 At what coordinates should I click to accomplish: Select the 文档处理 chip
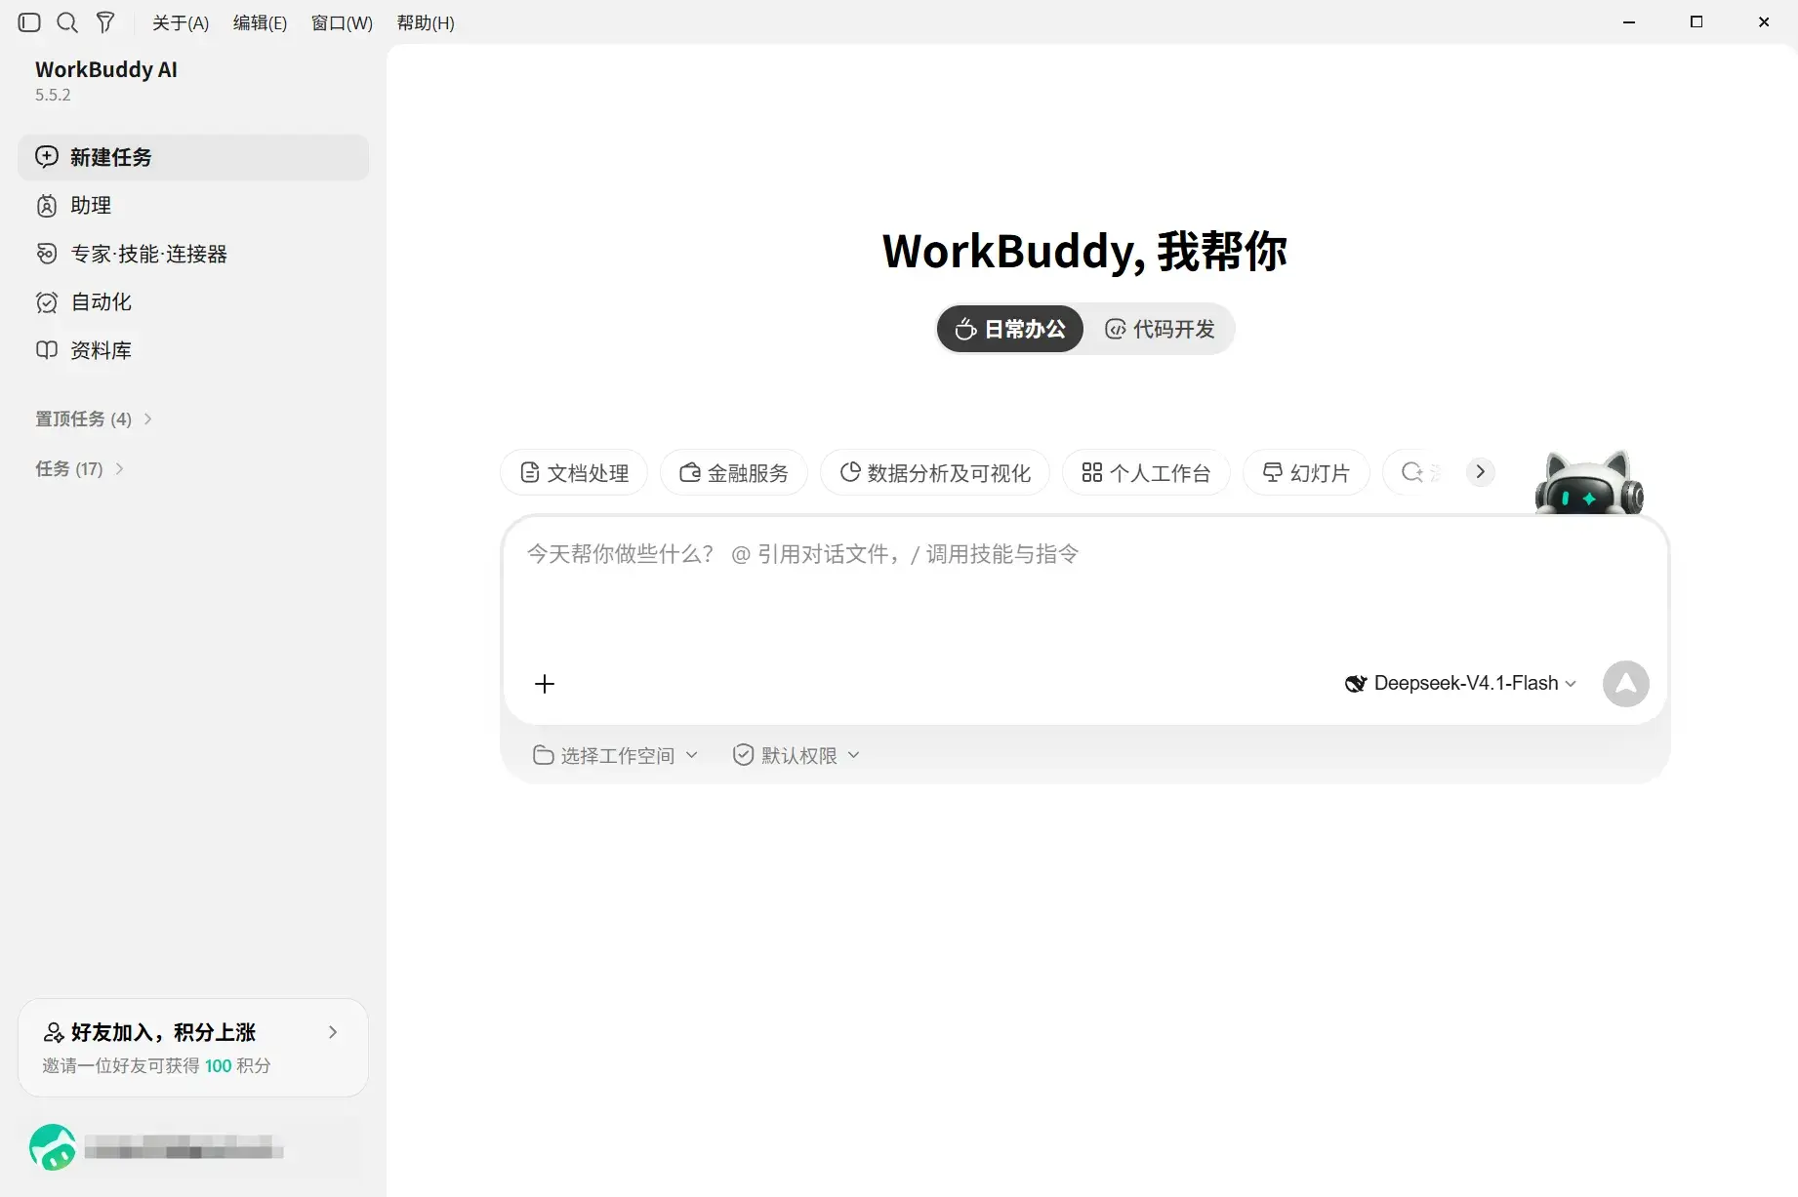pyautogui.click(x=574, y=473)
